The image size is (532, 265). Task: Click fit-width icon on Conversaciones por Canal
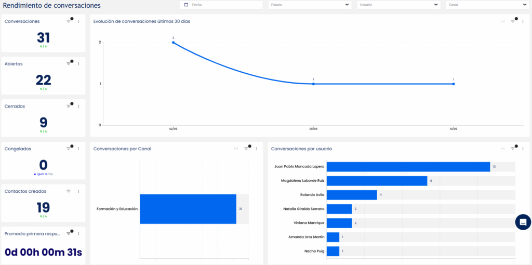pos(236,149)
